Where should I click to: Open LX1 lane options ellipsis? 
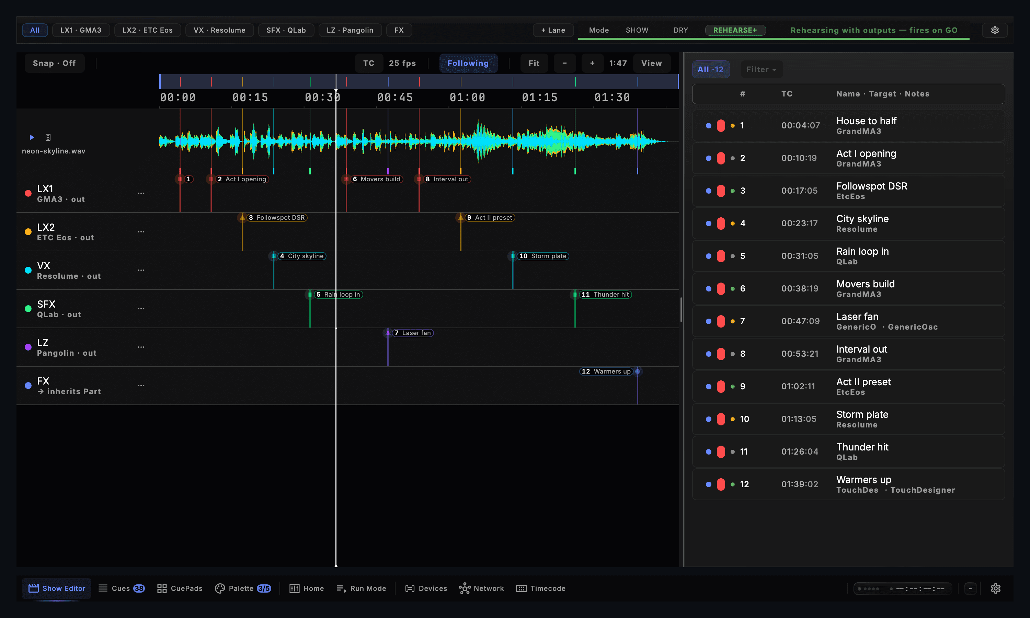click(141, 193)
